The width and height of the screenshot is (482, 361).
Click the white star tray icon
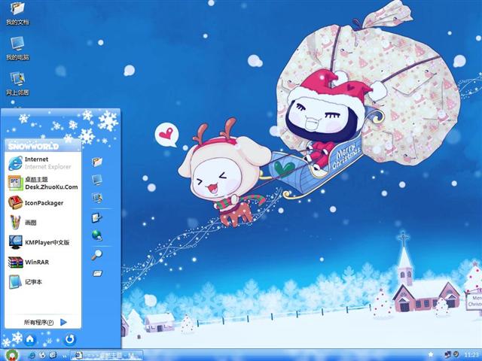431,355
